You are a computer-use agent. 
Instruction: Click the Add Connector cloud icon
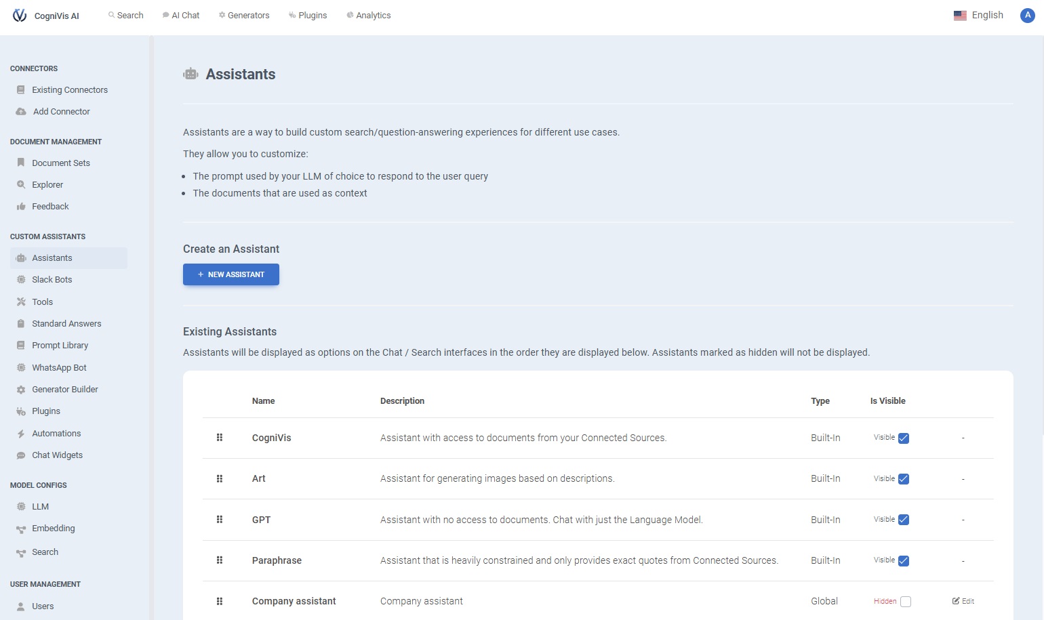pyautogui.click(x=21, y=112)
